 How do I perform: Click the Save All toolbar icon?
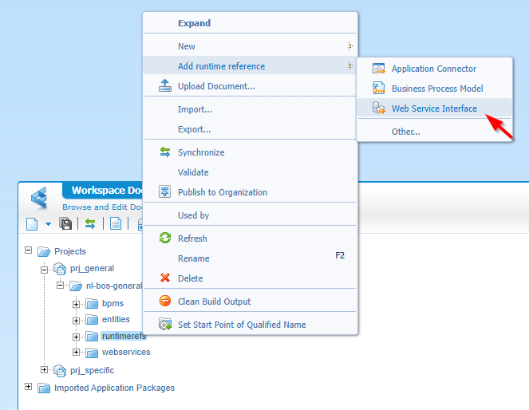66,223
